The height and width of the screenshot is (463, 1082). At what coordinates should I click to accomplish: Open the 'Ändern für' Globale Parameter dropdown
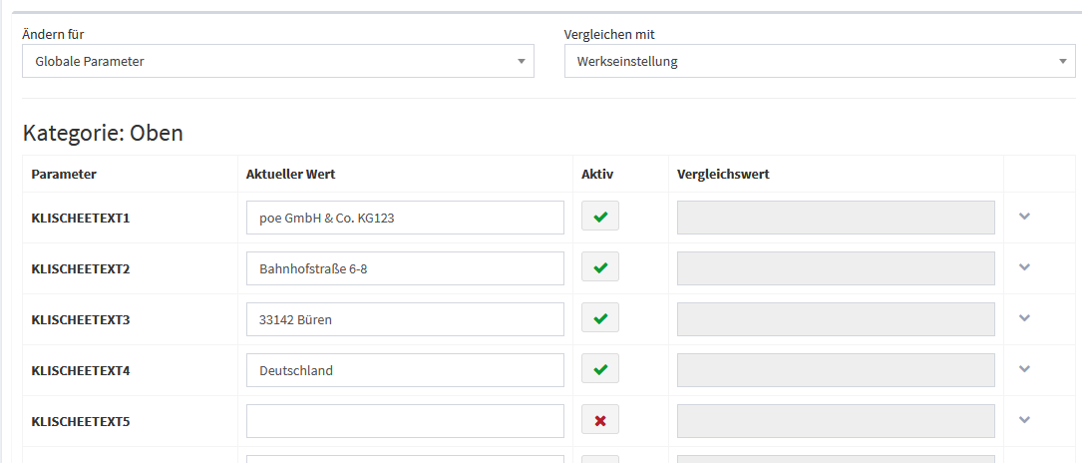(x=278, y=61)
